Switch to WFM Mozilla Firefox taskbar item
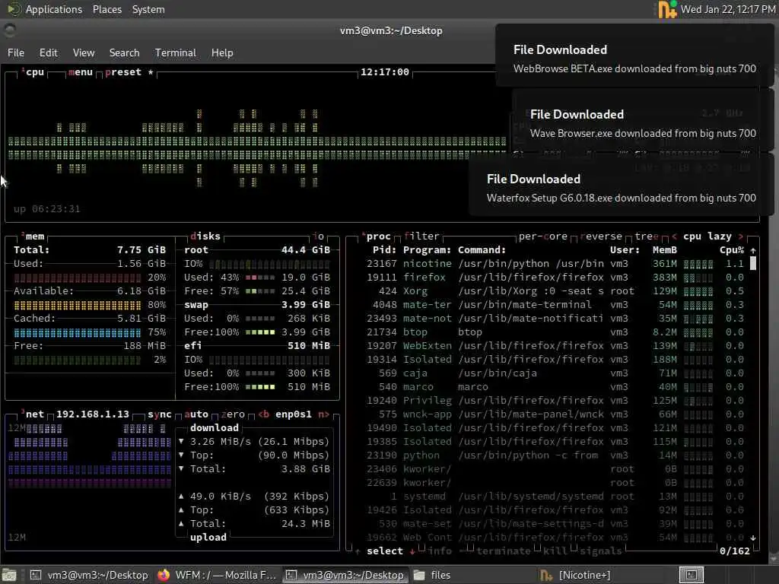This screenshot has height=584, width=779. pos(217,575)
